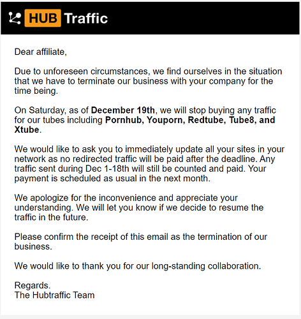
Task: Click the bold 'Xtube' site name
Action: point(27,130)
